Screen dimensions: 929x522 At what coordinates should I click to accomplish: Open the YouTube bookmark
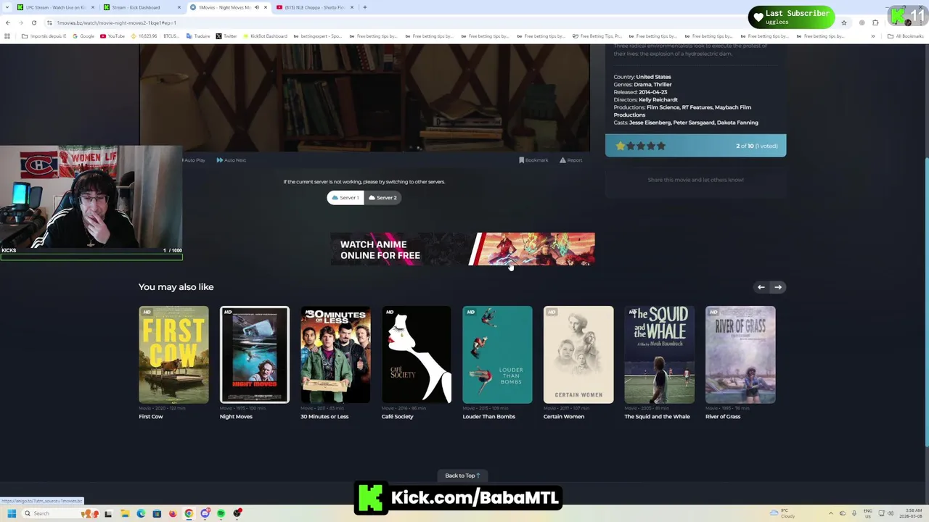pos(112,36)
